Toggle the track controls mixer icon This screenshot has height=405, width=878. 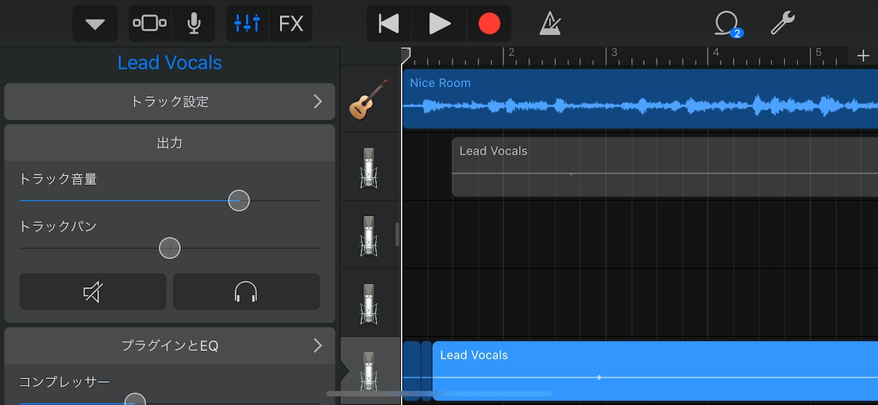[247, 24]
